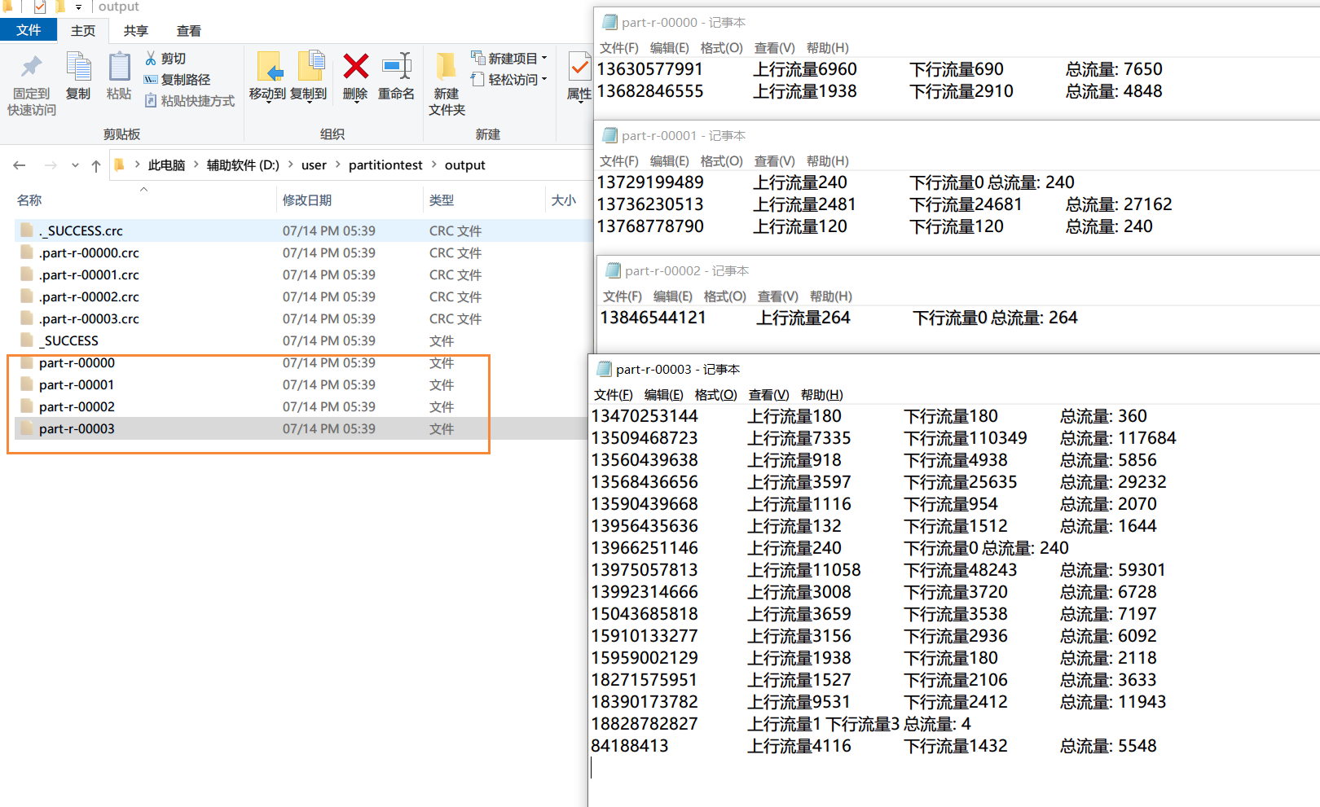
Task: Click the Move to (移动到) icon
Action: click(269, 67)
